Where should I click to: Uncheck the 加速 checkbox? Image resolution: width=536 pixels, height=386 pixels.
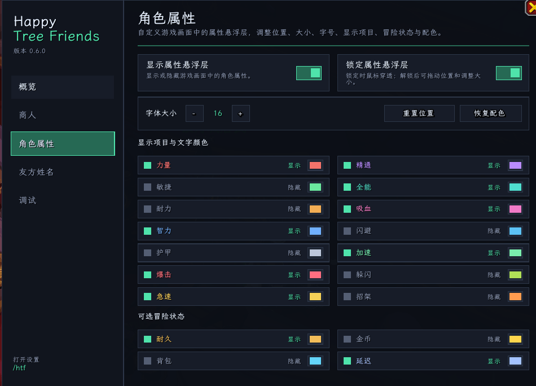[x=347, y=253]
